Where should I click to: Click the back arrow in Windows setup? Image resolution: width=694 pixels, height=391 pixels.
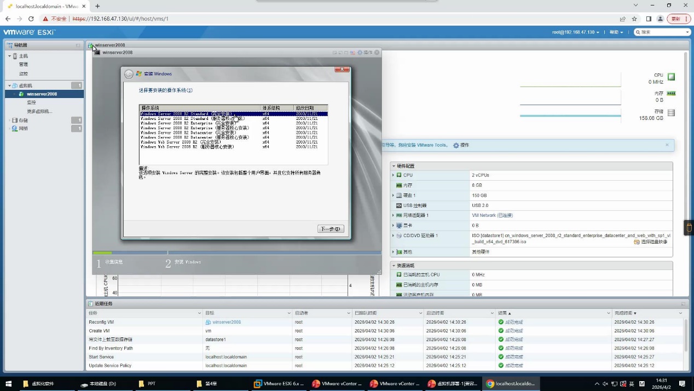[129, 74]
